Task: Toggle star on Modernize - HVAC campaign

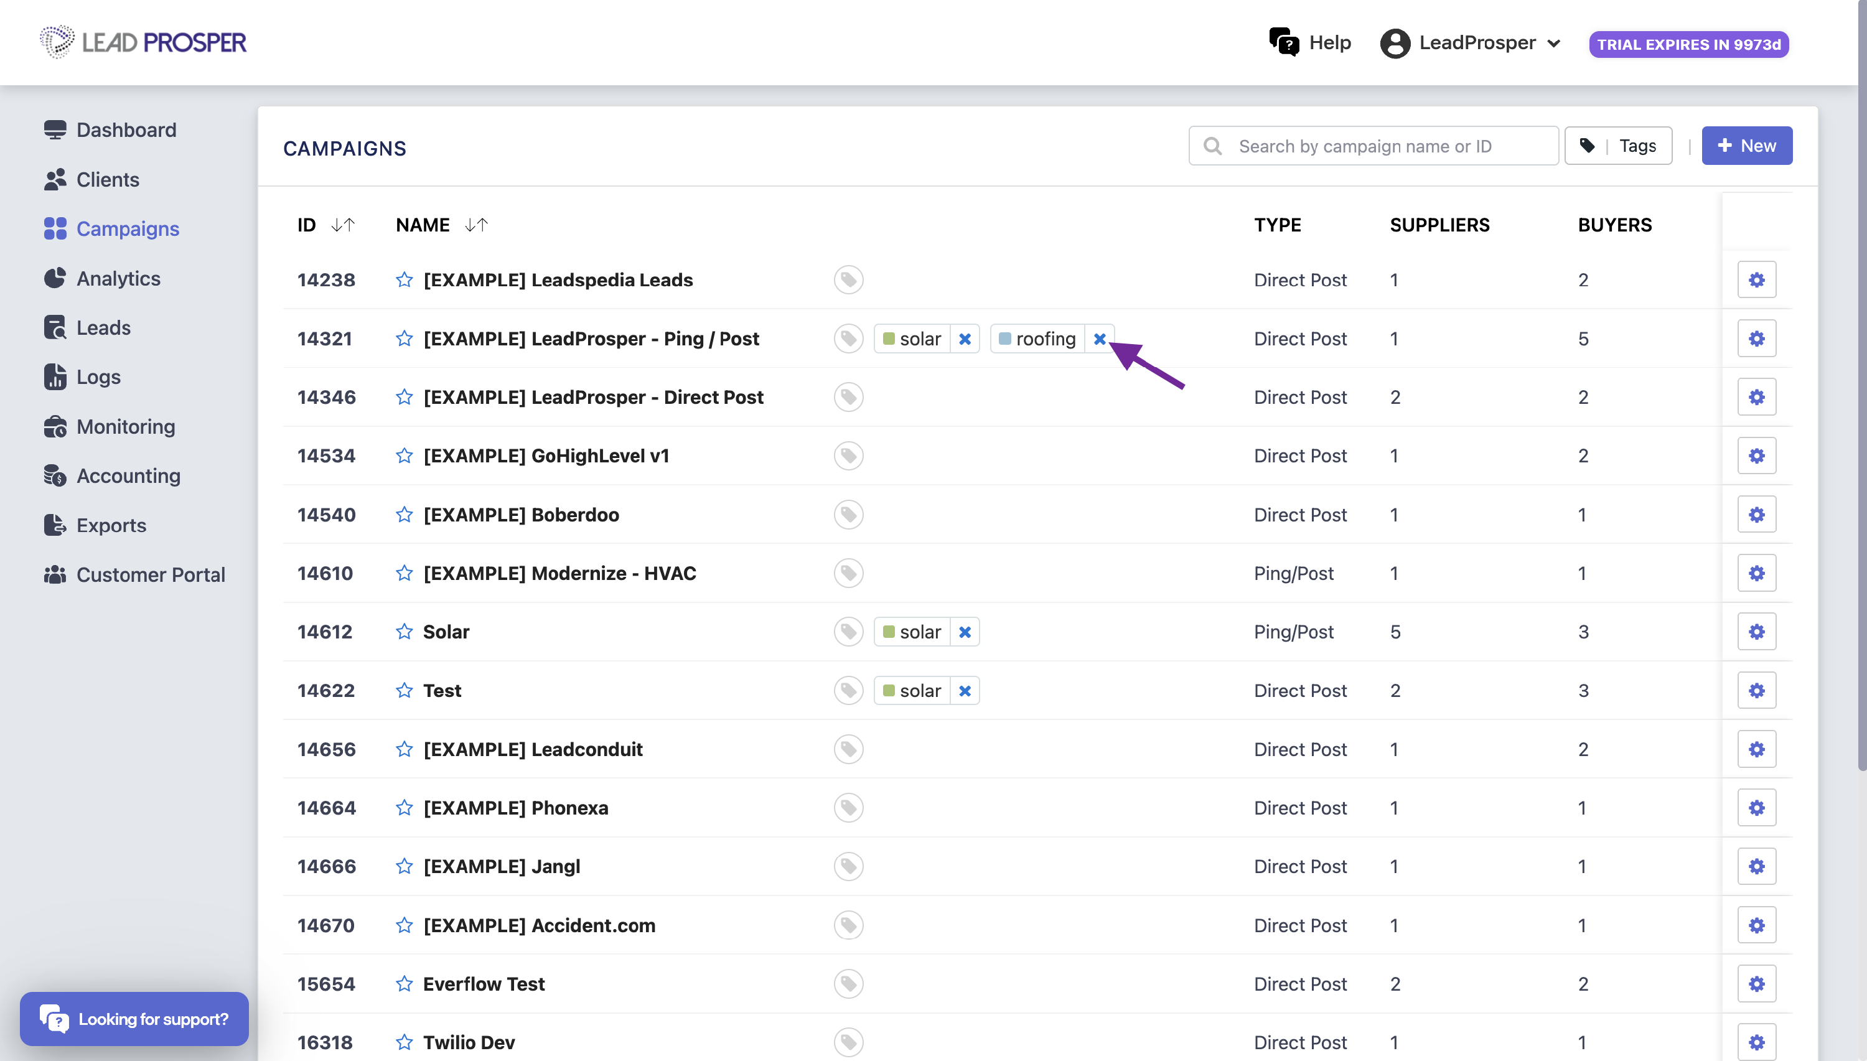Action: point(405,574)
